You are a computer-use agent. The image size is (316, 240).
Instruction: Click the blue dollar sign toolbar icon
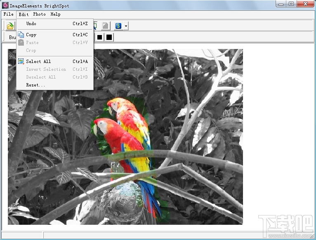tap(118, 26)
